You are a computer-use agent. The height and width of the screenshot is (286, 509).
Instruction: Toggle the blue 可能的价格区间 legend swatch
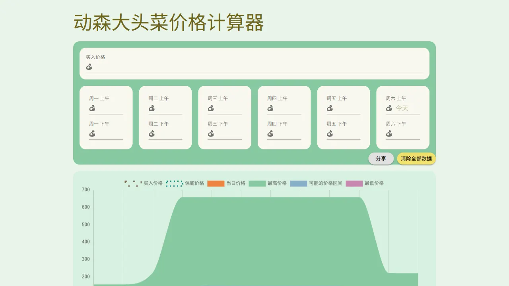point(299,184)
